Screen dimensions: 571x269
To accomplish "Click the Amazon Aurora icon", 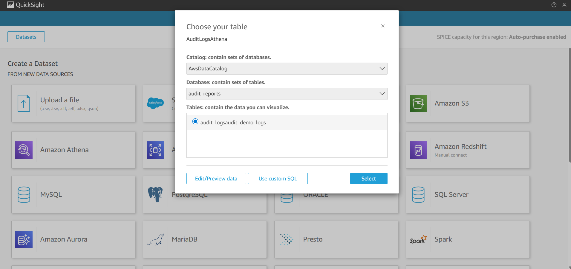I will [x=24, y=239].
